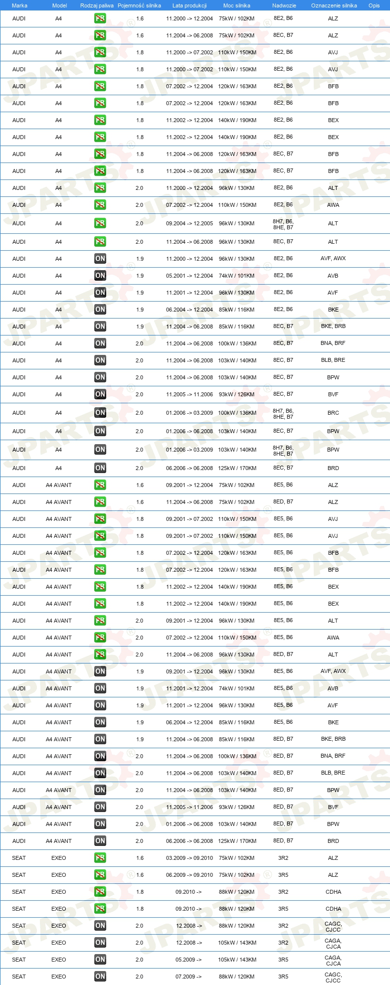Click the 'Marka' column header
This screenshot has width=390, height=985.
[x=19, y=5]
